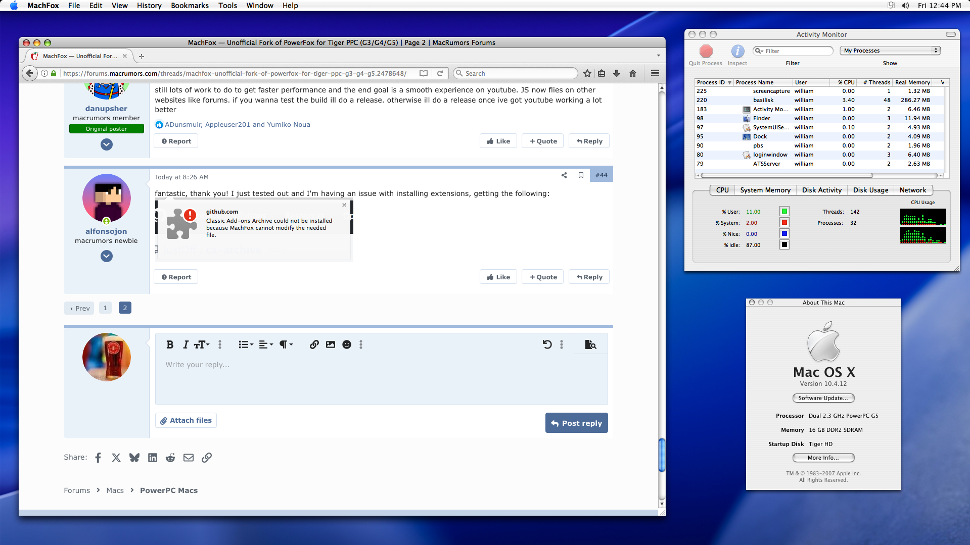Open the text alignment dropdown in editor
The width and height of the screenshot is (970, 545).
pyautogui.click(x=266, y=344)
